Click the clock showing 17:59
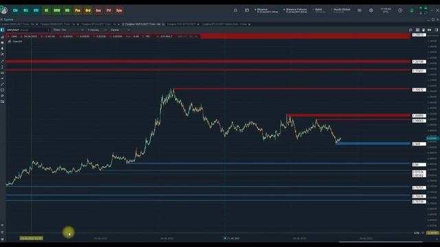 pyautogui.click(x=386, y=10)
